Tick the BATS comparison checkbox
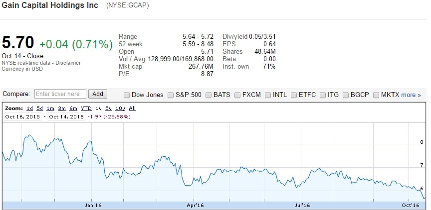431x210 pixels. (x=209, y=95)
